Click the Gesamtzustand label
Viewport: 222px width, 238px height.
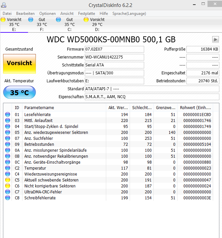point(19,49)
